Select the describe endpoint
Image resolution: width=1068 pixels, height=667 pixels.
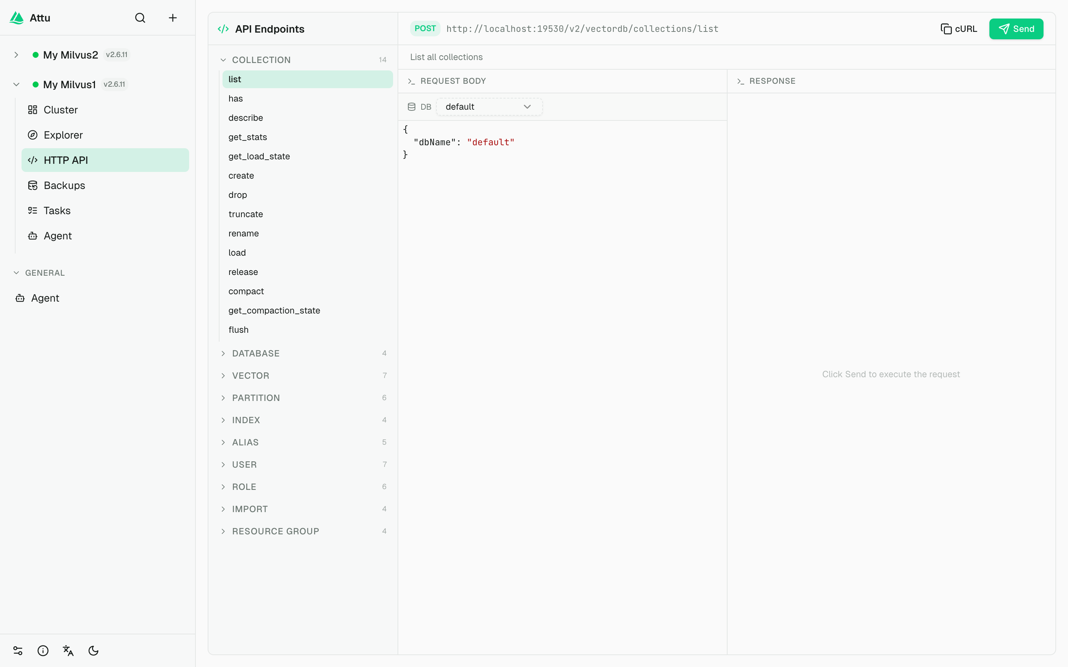click(307, 118)
